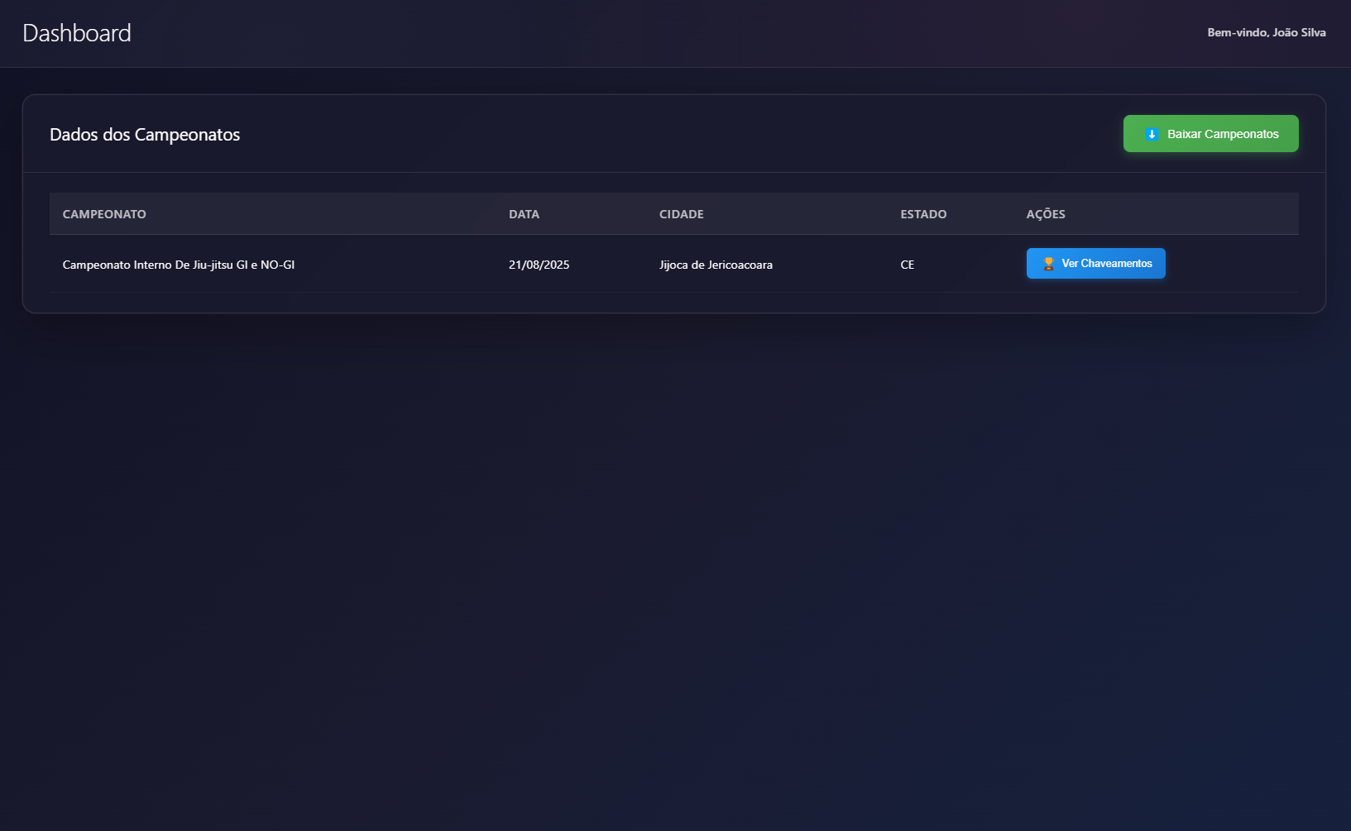Image resolution: width=1351 pixels, height=831 pixels.
Task: Click the Bem-vindo greeting word in header
Action: coord(1237,33)
